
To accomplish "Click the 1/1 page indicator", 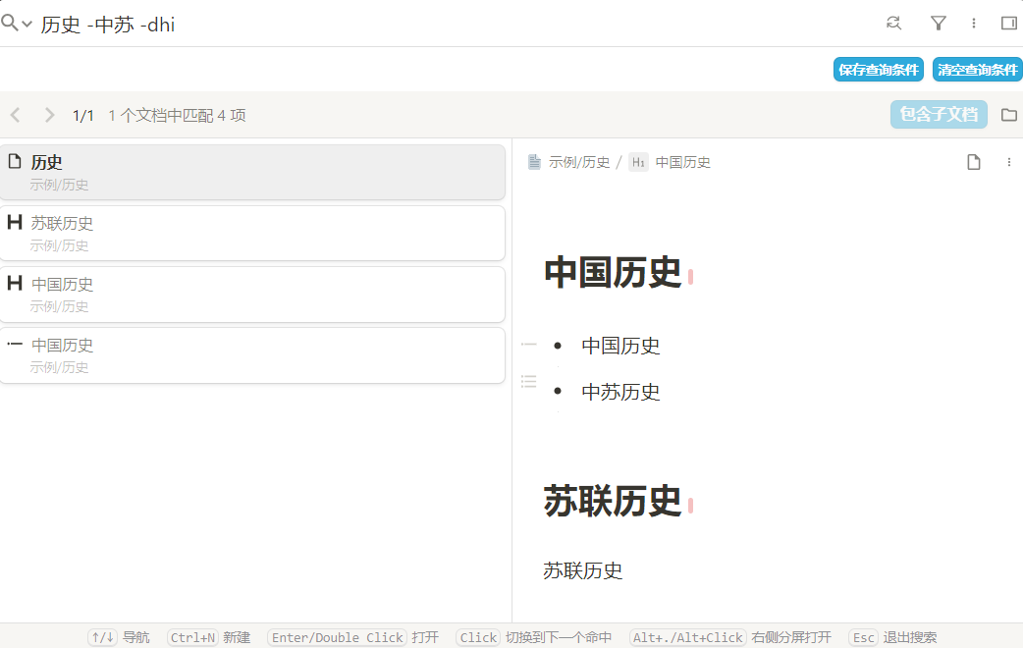I will point(82,116).
